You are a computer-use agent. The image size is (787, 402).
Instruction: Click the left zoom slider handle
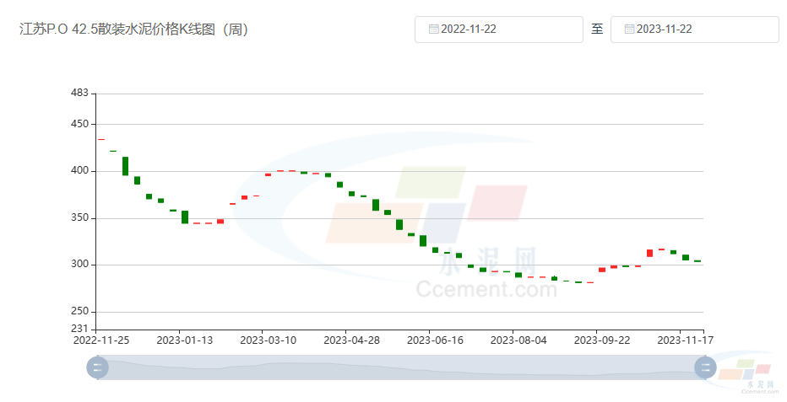[x=98, y=367]
